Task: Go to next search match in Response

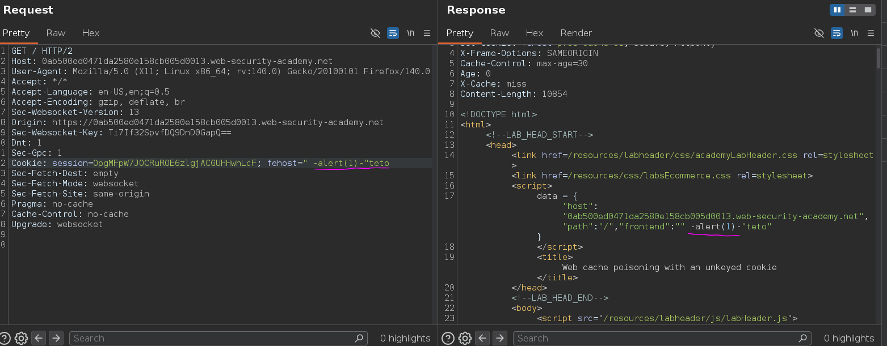Action: point(499,338)
